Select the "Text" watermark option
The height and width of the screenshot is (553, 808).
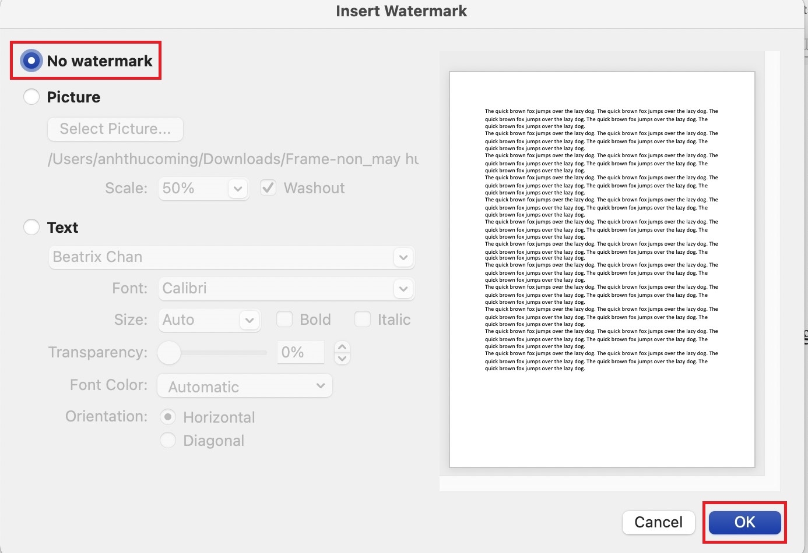[32, 227]
